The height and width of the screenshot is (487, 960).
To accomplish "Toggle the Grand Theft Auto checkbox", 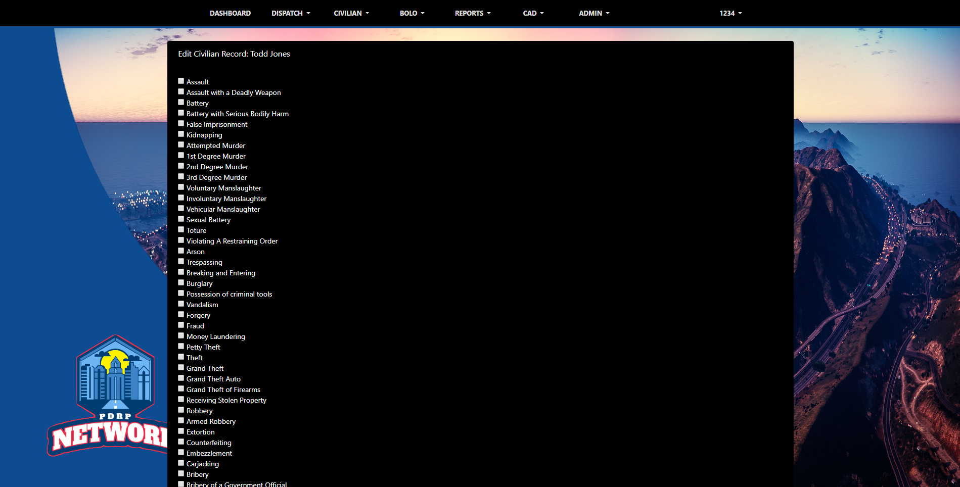I will [x=181, y=378].
